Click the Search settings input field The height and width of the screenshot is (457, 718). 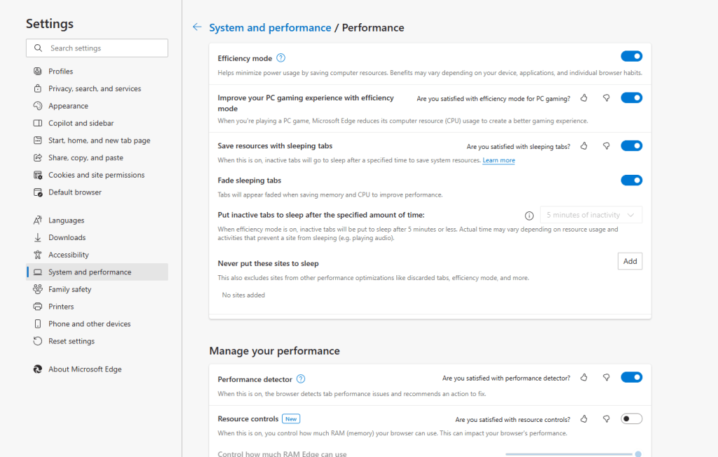[97, 48]
